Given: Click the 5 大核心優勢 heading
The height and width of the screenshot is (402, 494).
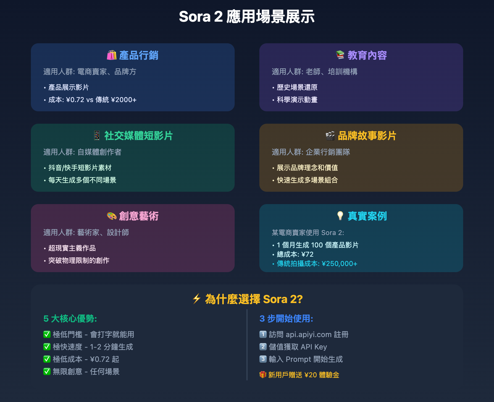Looking at the screenshot, I should tap(70, 319).
